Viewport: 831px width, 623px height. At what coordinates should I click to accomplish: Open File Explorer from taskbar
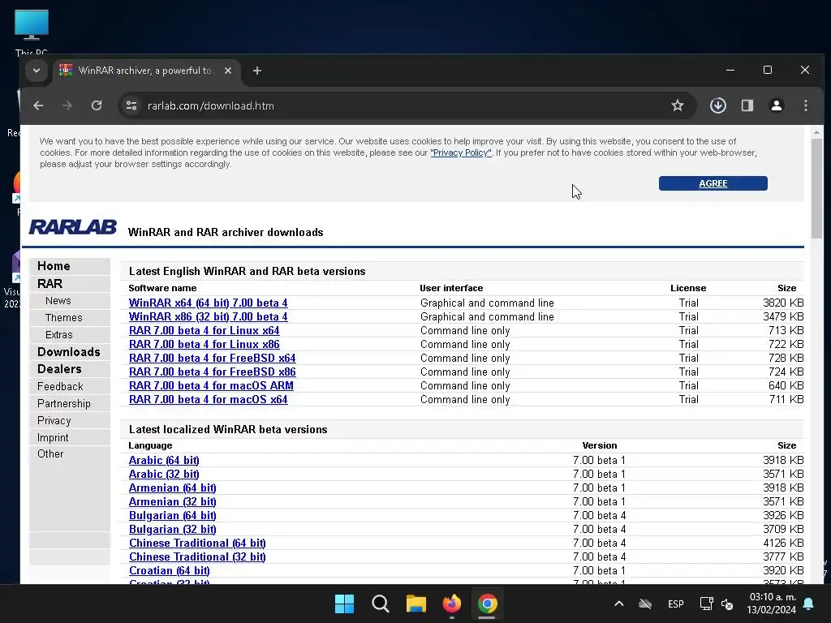416,604
